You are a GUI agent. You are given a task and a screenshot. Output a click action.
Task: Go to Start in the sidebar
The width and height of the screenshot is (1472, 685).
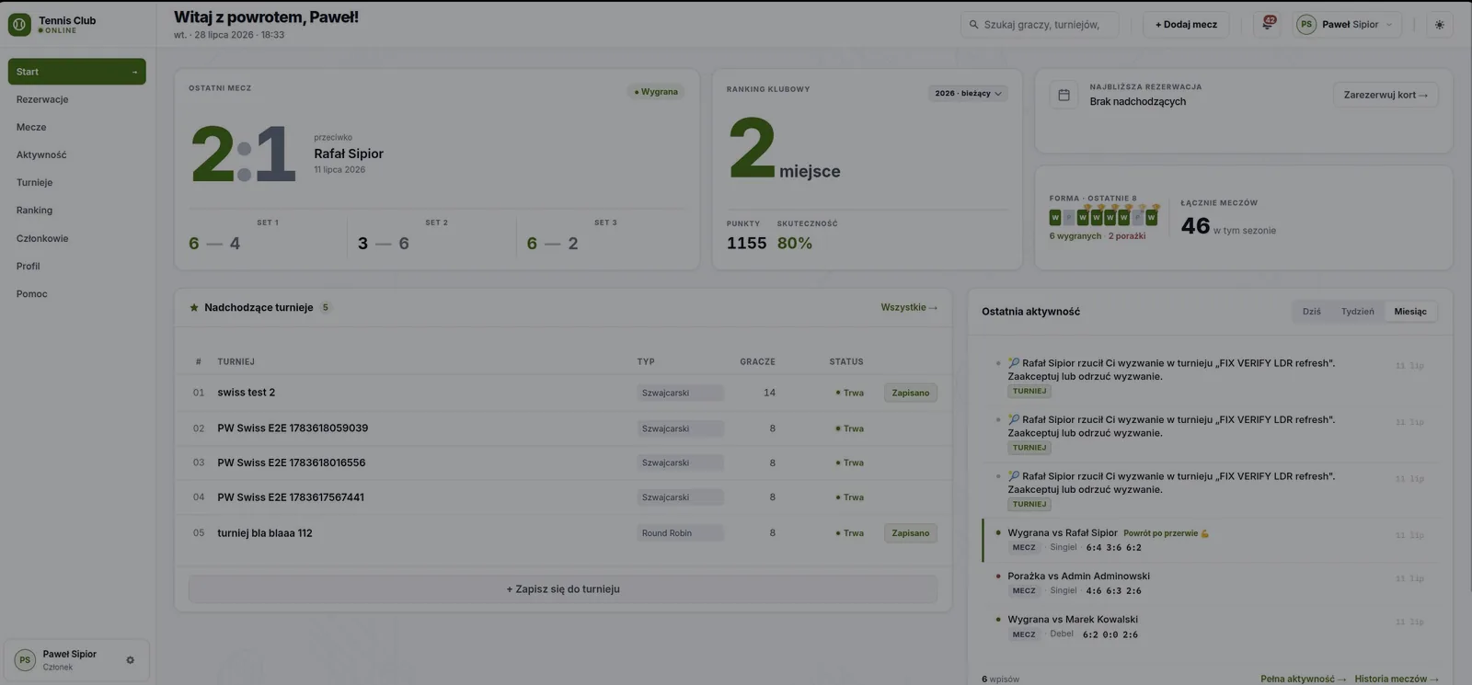(77, 72)
